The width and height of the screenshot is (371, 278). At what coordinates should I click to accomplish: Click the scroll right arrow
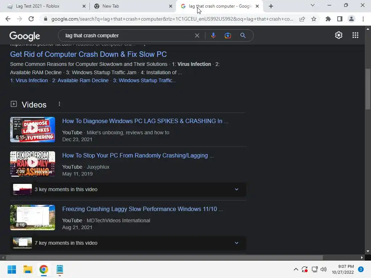pos(362,257)
